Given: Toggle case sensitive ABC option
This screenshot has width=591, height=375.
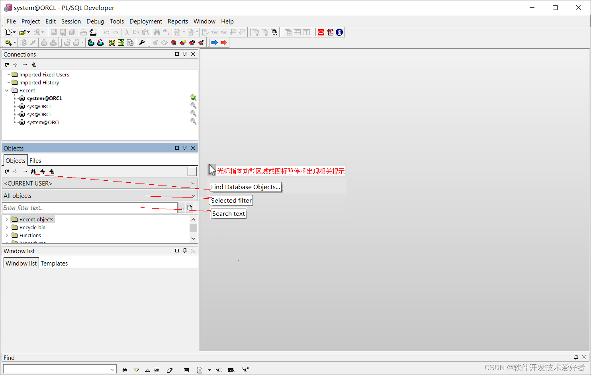Looking at the screenshot, I should click(x=219, y=370).
